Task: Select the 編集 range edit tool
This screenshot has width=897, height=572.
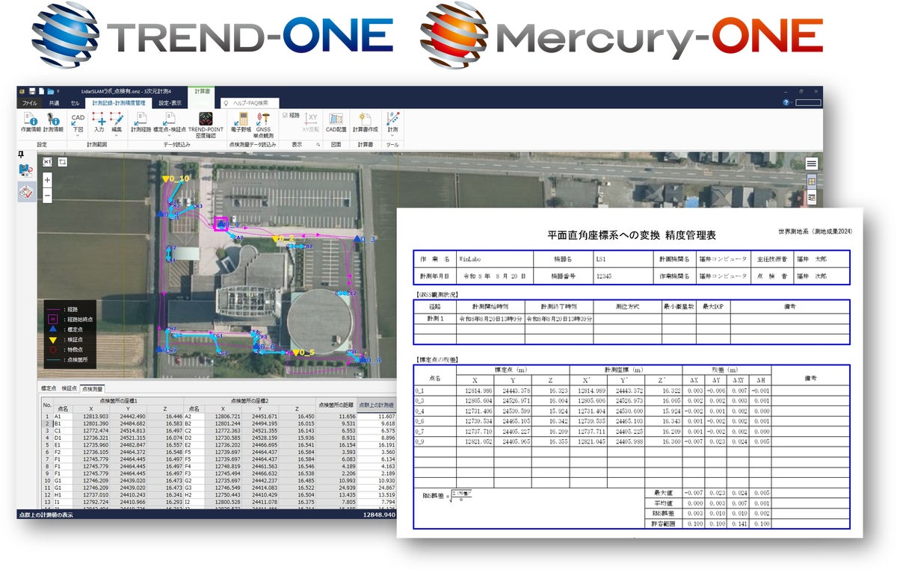Action: point(117,122)
